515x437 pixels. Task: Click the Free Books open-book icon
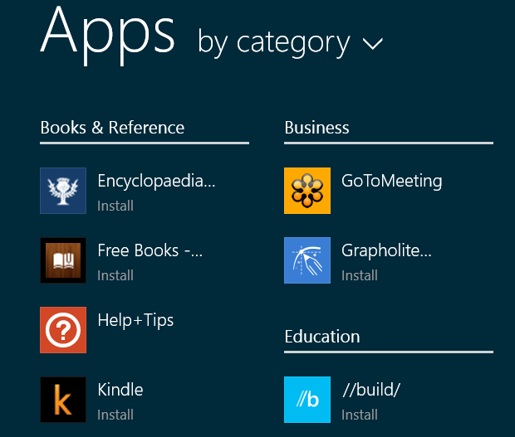coord(63,260)
